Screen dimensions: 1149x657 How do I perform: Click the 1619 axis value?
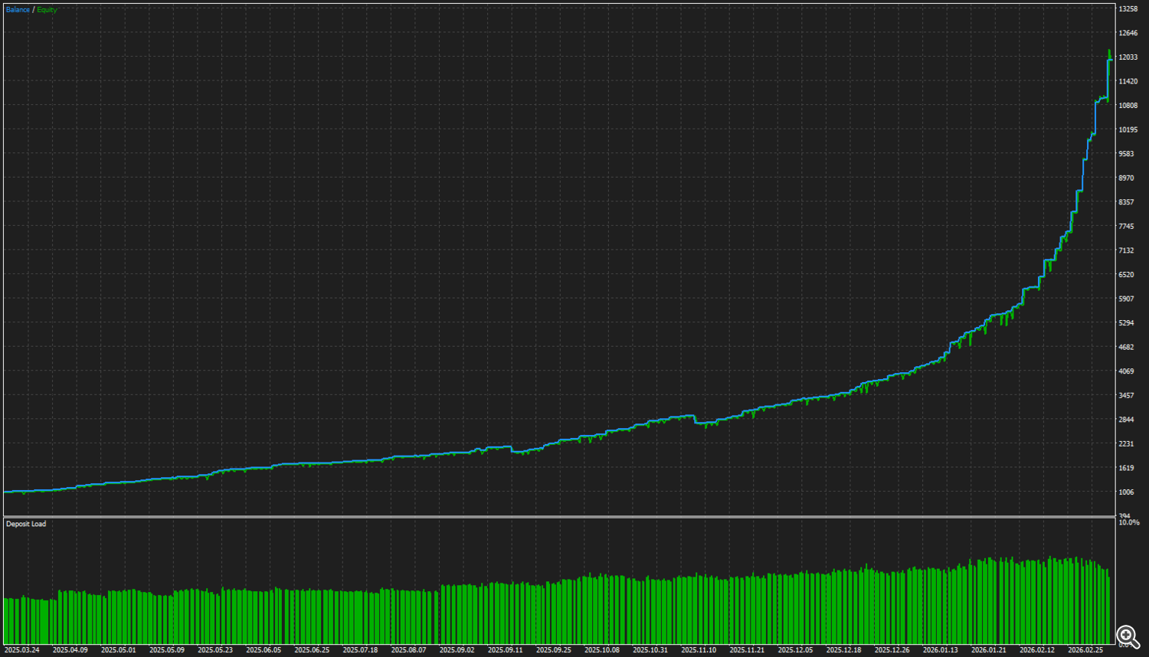pyautogui.click(x=1126, y=468)
